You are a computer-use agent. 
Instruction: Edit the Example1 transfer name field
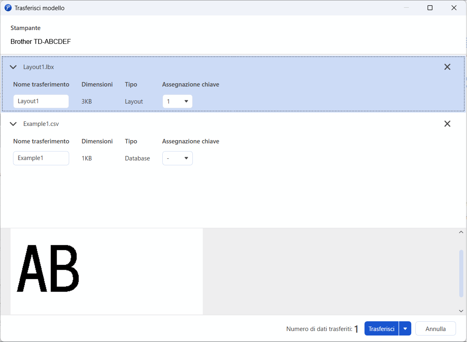[41, 158]
